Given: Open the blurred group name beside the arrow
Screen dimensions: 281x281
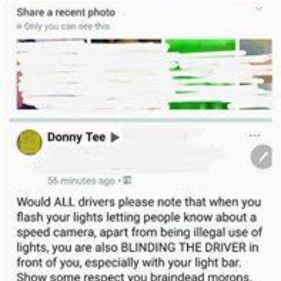Looking at the screenshot, I should pos(160,138).
